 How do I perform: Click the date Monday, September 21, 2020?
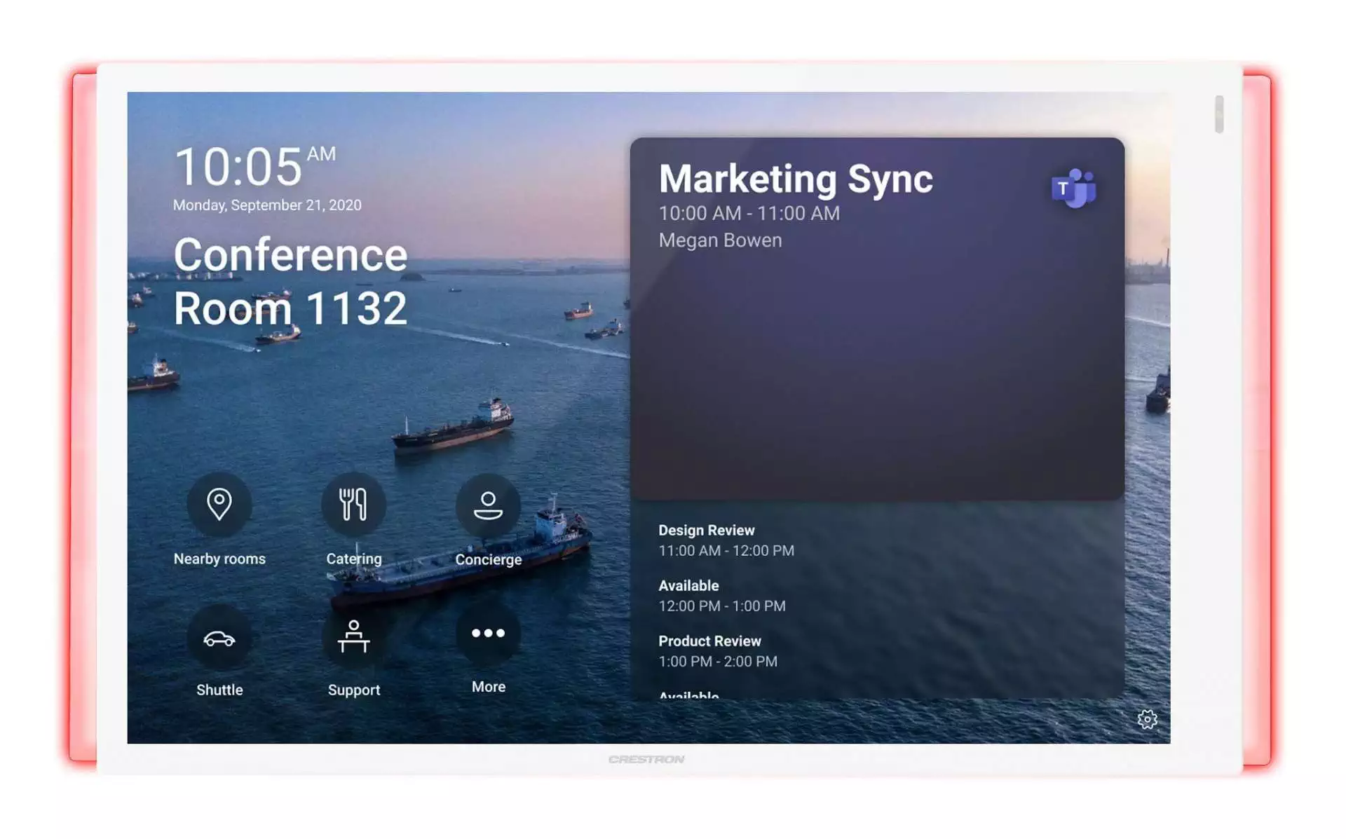(267, 205)
